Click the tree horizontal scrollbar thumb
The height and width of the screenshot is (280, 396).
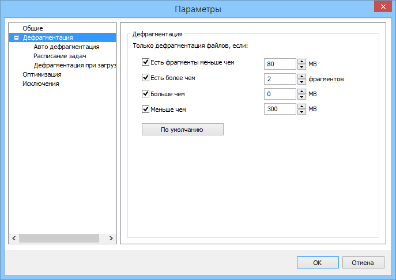(59, 238)
